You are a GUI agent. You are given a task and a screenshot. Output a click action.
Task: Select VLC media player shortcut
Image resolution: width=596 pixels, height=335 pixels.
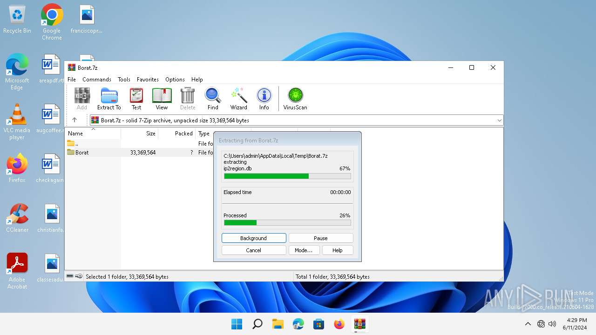point(17,122)
